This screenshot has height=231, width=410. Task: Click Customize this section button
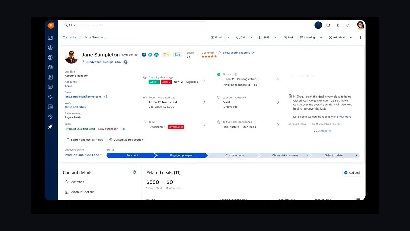pyautogui.click(x=126, y=140)
